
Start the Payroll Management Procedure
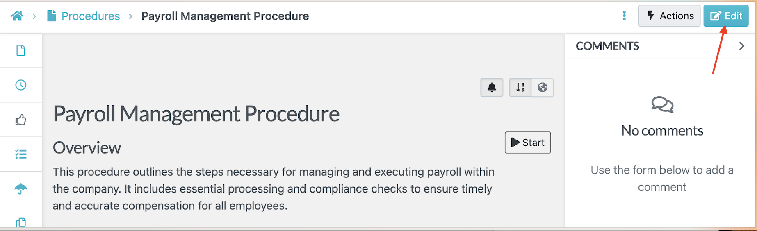[528, 143]
